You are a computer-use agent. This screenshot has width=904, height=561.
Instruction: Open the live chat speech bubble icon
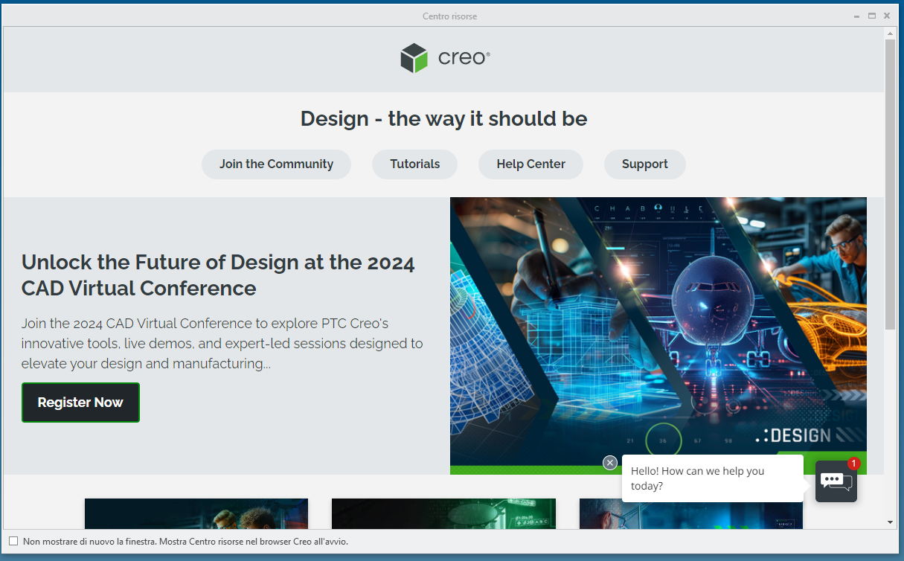click(x=836, y=481)
